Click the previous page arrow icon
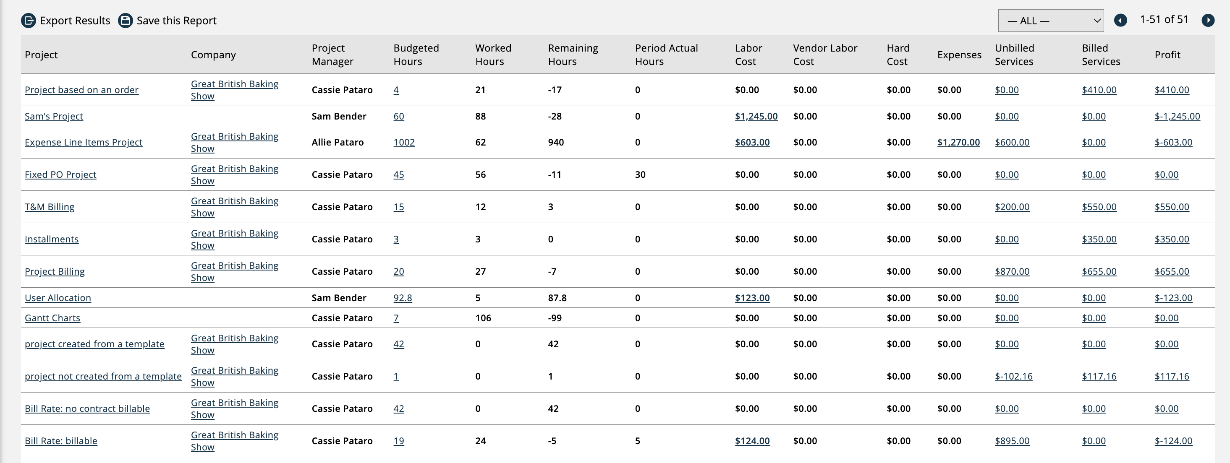Screen dimensions: 1230x463 click(x=1121, y=20)
